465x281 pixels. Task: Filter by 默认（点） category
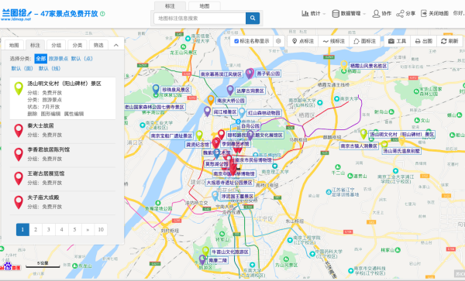click(82, 59)
